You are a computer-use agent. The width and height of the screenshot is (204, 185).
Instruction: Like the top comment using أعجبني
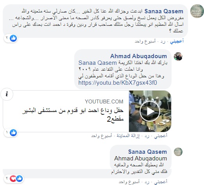[177, 41]
